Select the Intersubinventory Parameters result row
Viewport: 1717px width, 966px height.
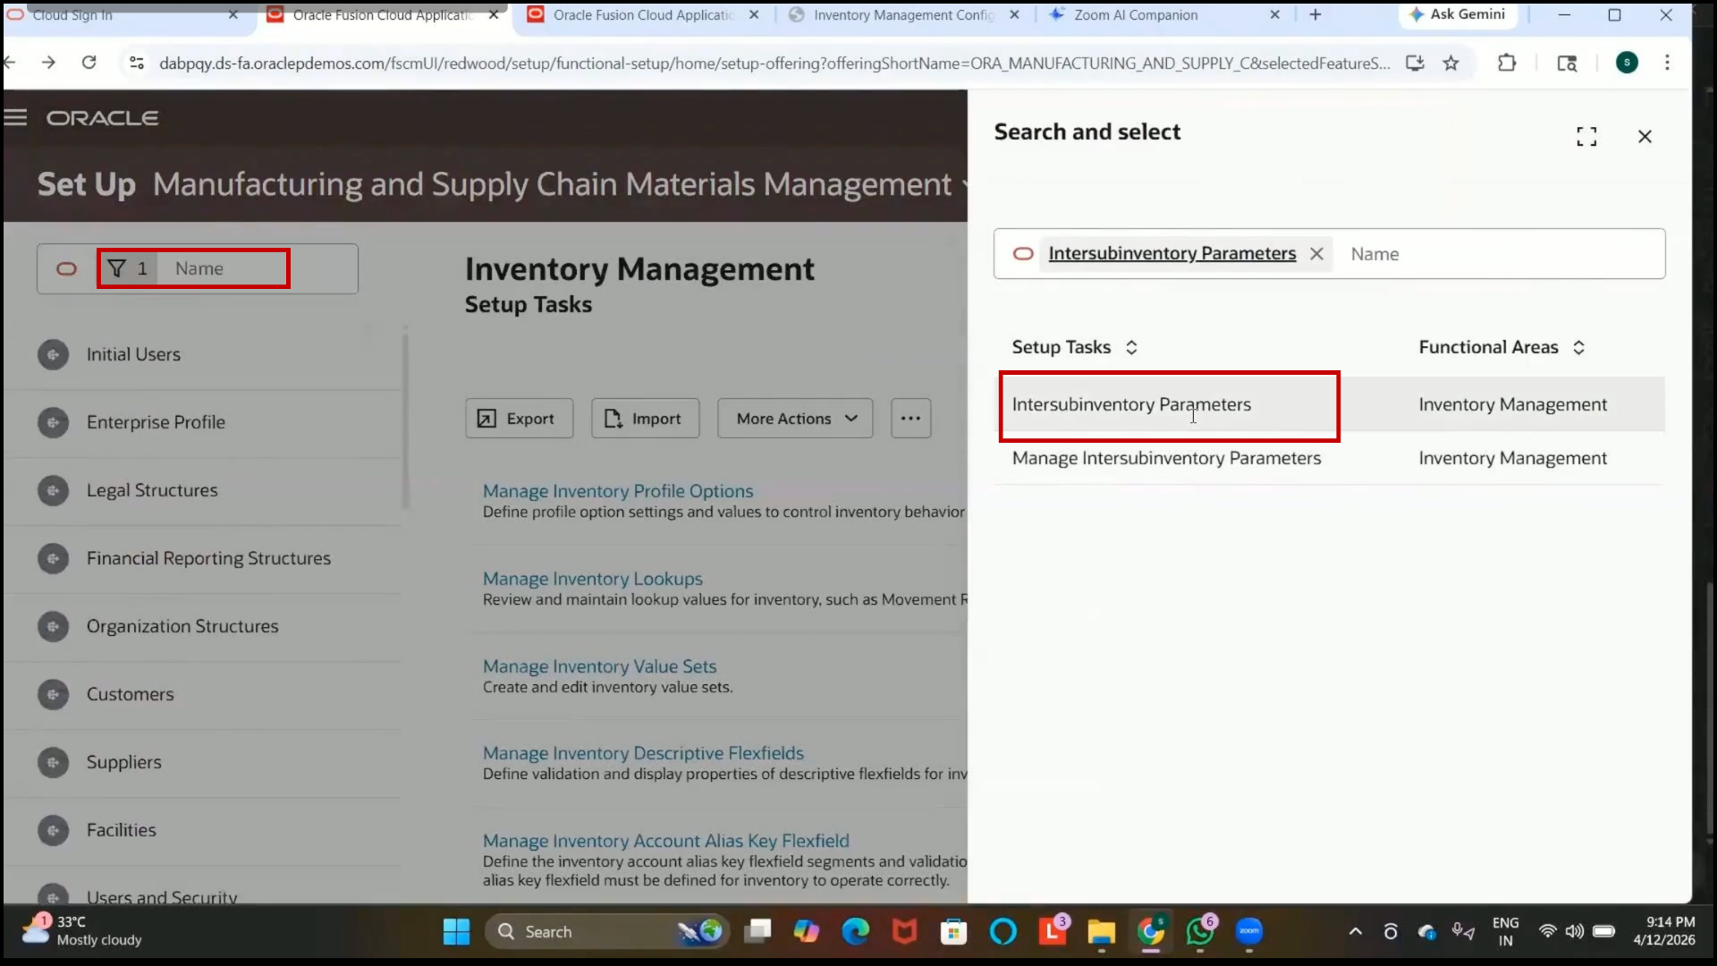click(1330, 404)
